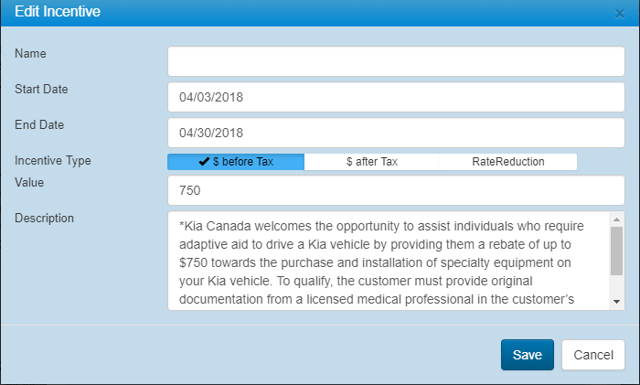Click the Value field containing 750
Screen dimensions: 640x385
[395, 190]
